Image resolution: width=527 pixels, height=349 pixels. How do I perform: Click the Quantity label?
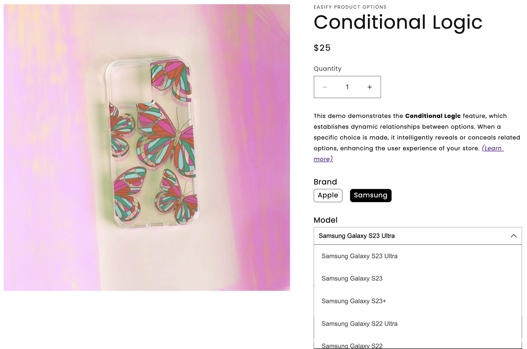tap(327, 69)
